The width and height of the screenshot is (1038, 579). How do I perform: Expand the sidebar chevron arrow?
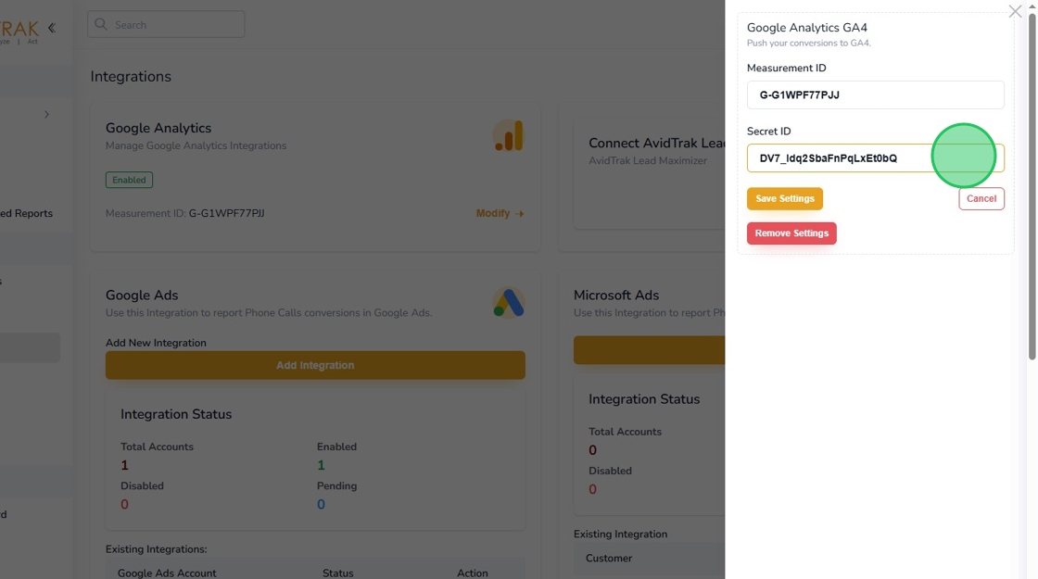(x=46, y=115)
